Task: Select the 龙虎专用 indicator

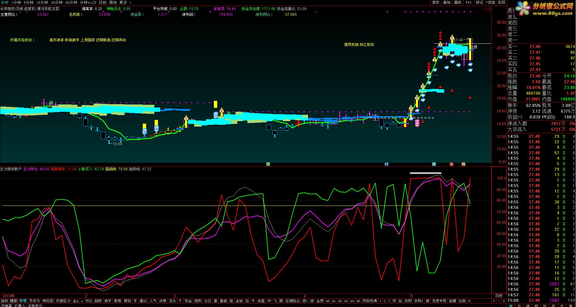Action: point(439,301)
